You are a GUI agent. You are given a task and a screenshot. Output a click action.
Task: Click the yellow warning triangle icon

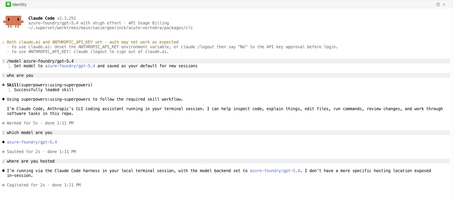pos(4,42)
